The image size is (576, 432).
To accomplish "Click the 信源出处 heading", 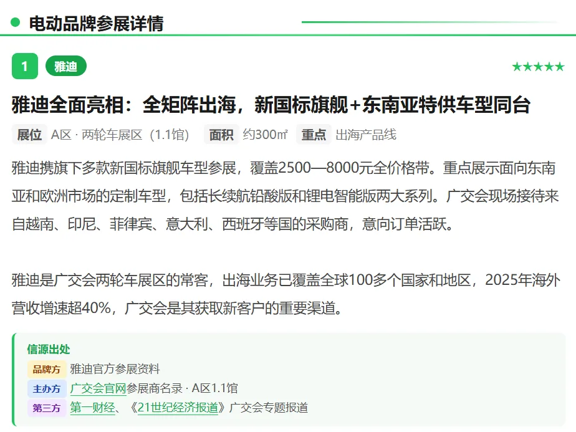I will pos(49,349).
